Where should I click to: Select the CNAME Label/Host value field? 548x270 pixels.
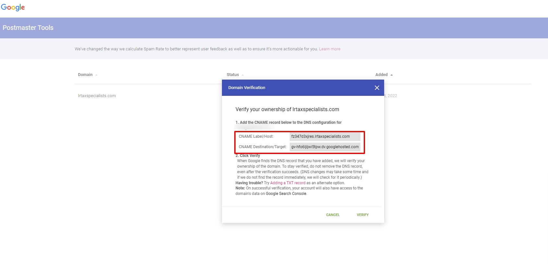325,136
